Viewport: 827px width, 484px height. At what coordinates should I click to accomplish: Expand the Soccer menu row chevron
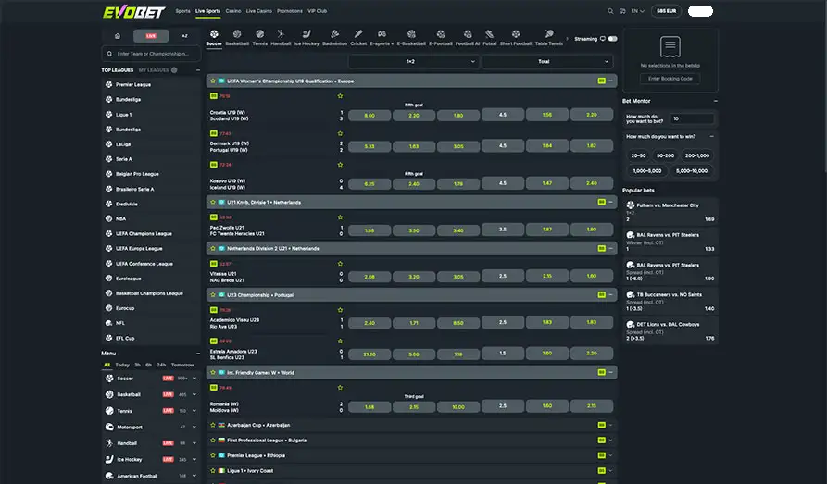coord(194,378)
